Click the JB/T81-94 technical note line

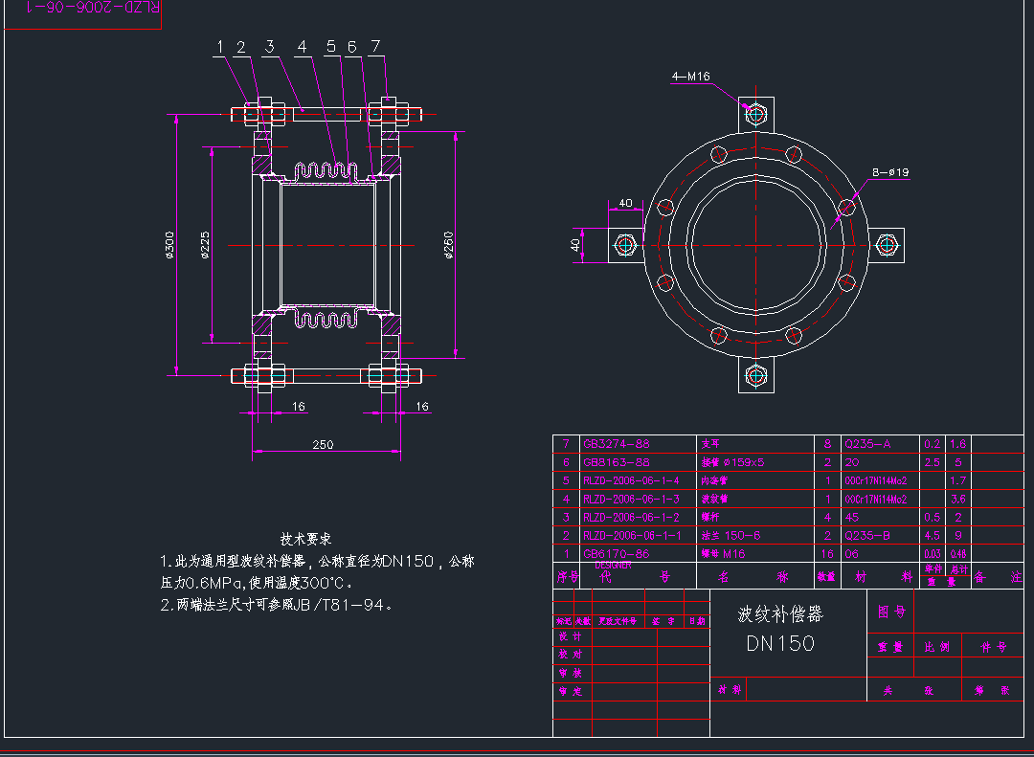click(277, 605)
